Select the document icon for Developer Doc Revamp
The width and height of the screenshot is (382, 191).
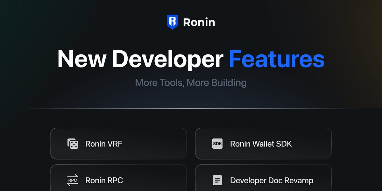click(x=217, y=180)
